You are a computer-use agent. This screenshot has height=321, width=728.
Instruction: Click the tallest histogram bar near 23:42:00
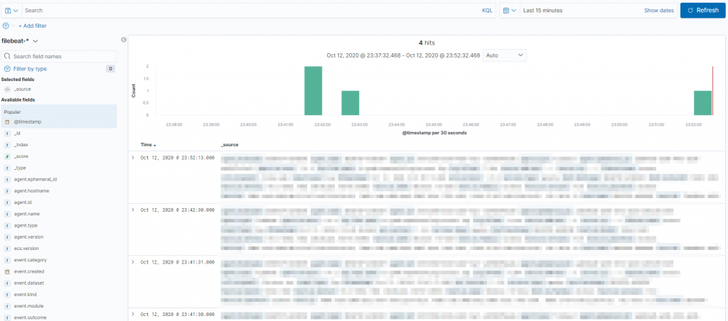(314, 90)
